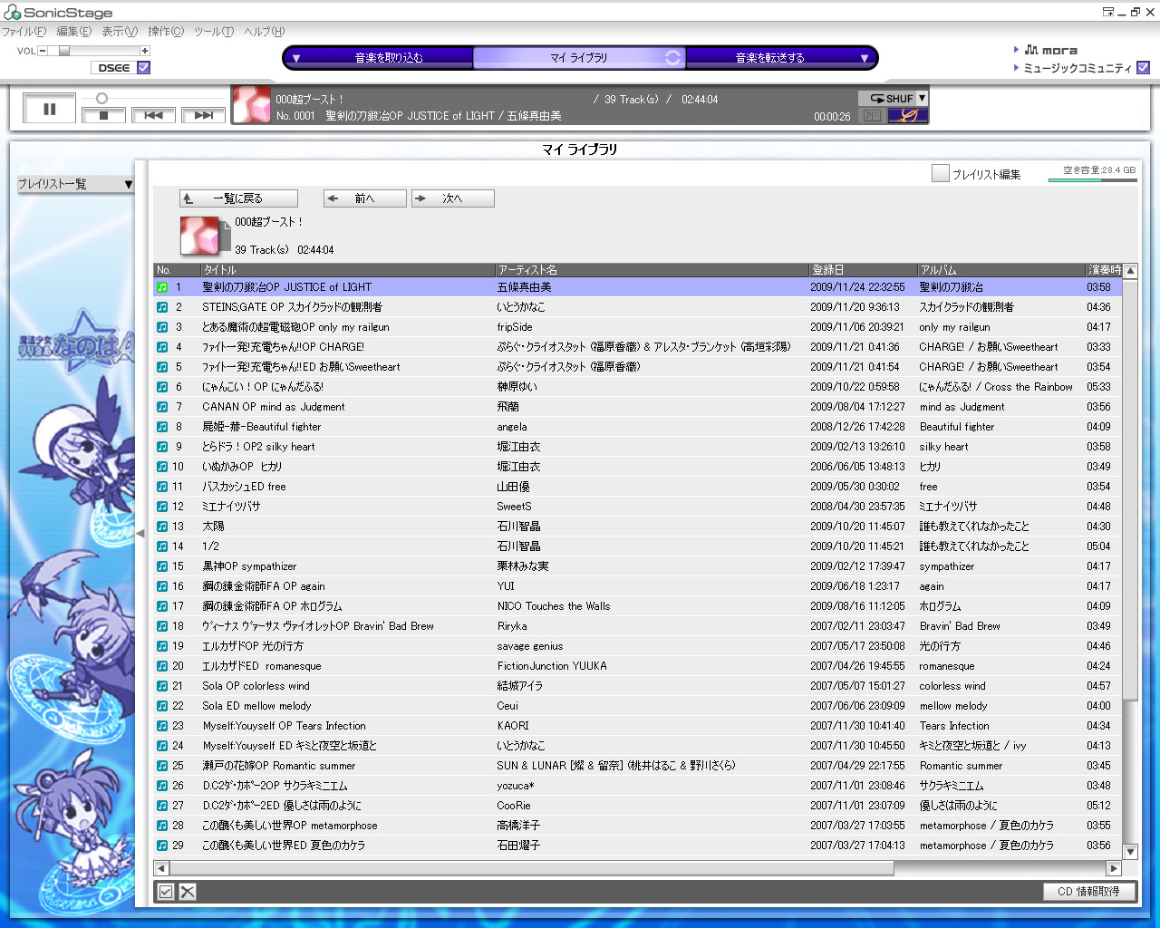Click the vertical scrollbar up arrow
The width and height of the screenshot is (1160, 928).
pyautogui.click(x=1130, y=270)
